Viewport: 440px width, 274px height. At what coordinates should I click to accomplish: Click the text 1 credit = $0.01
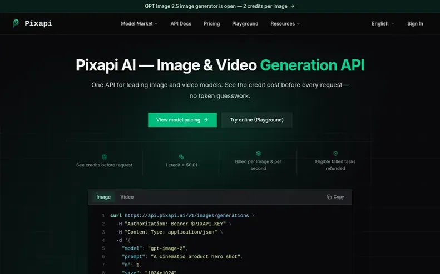point(181,165)
